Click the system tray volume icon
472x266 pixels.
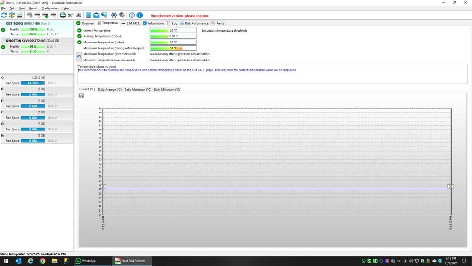(411, 261)
